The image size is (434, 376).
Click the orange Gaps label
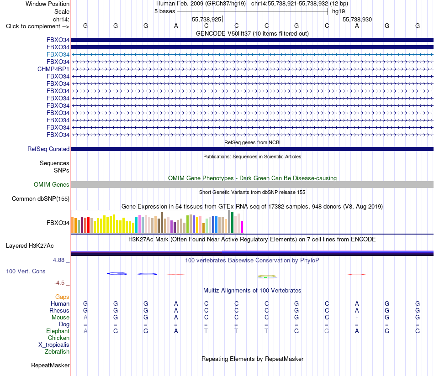pyautogui.click(x=62, y=297)
